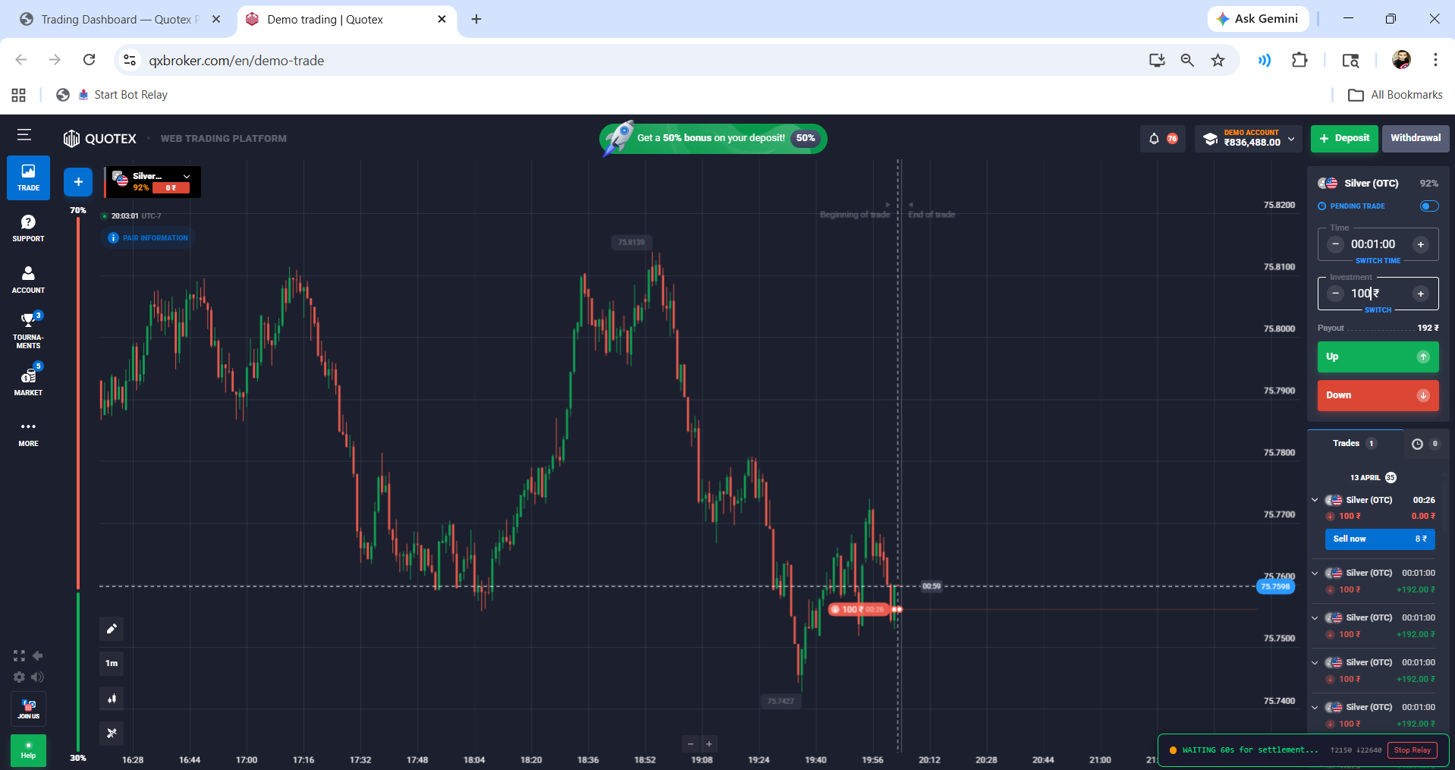Image resolution: width=1455 pixels, height=770 pixels.
Task: Open the candlestick chart type selector
Action: pos(112,699)
